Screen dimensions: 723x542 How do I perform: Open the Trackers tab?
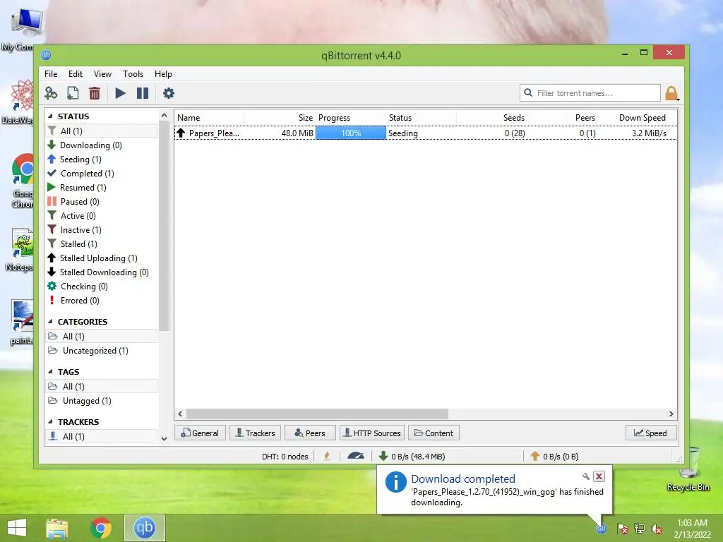255,433
